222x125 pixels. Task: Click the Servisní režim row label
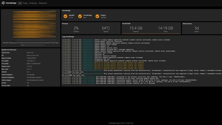pyautogui.click(x=6, y=86)
